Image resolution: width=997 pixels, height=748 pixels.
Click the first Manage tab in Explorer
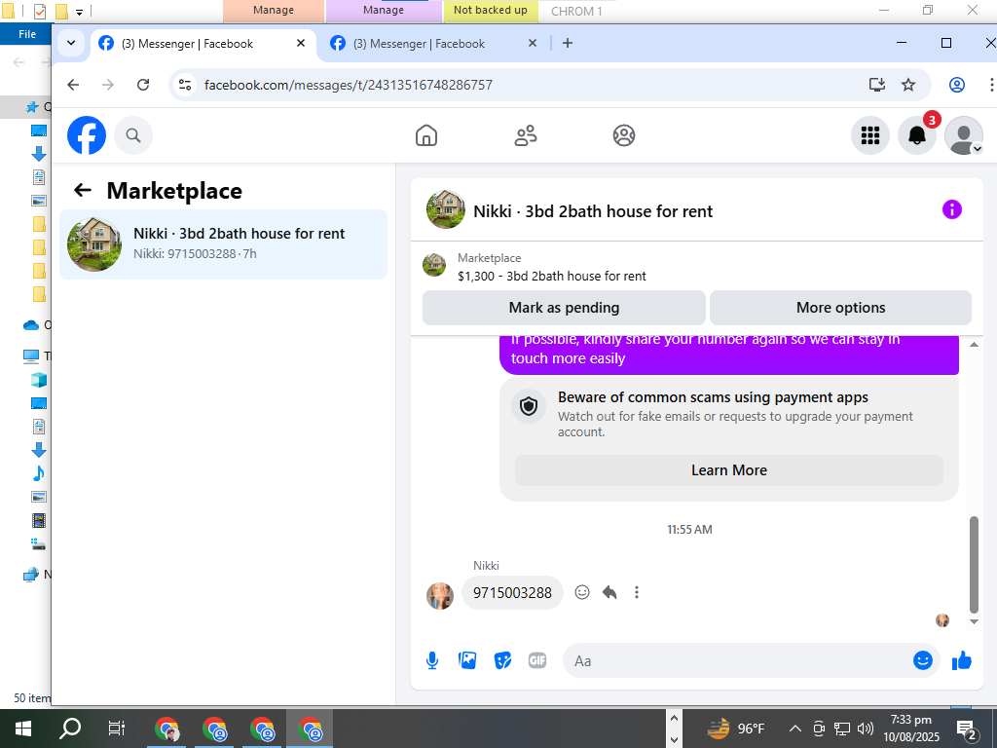[x=274, y=10]
